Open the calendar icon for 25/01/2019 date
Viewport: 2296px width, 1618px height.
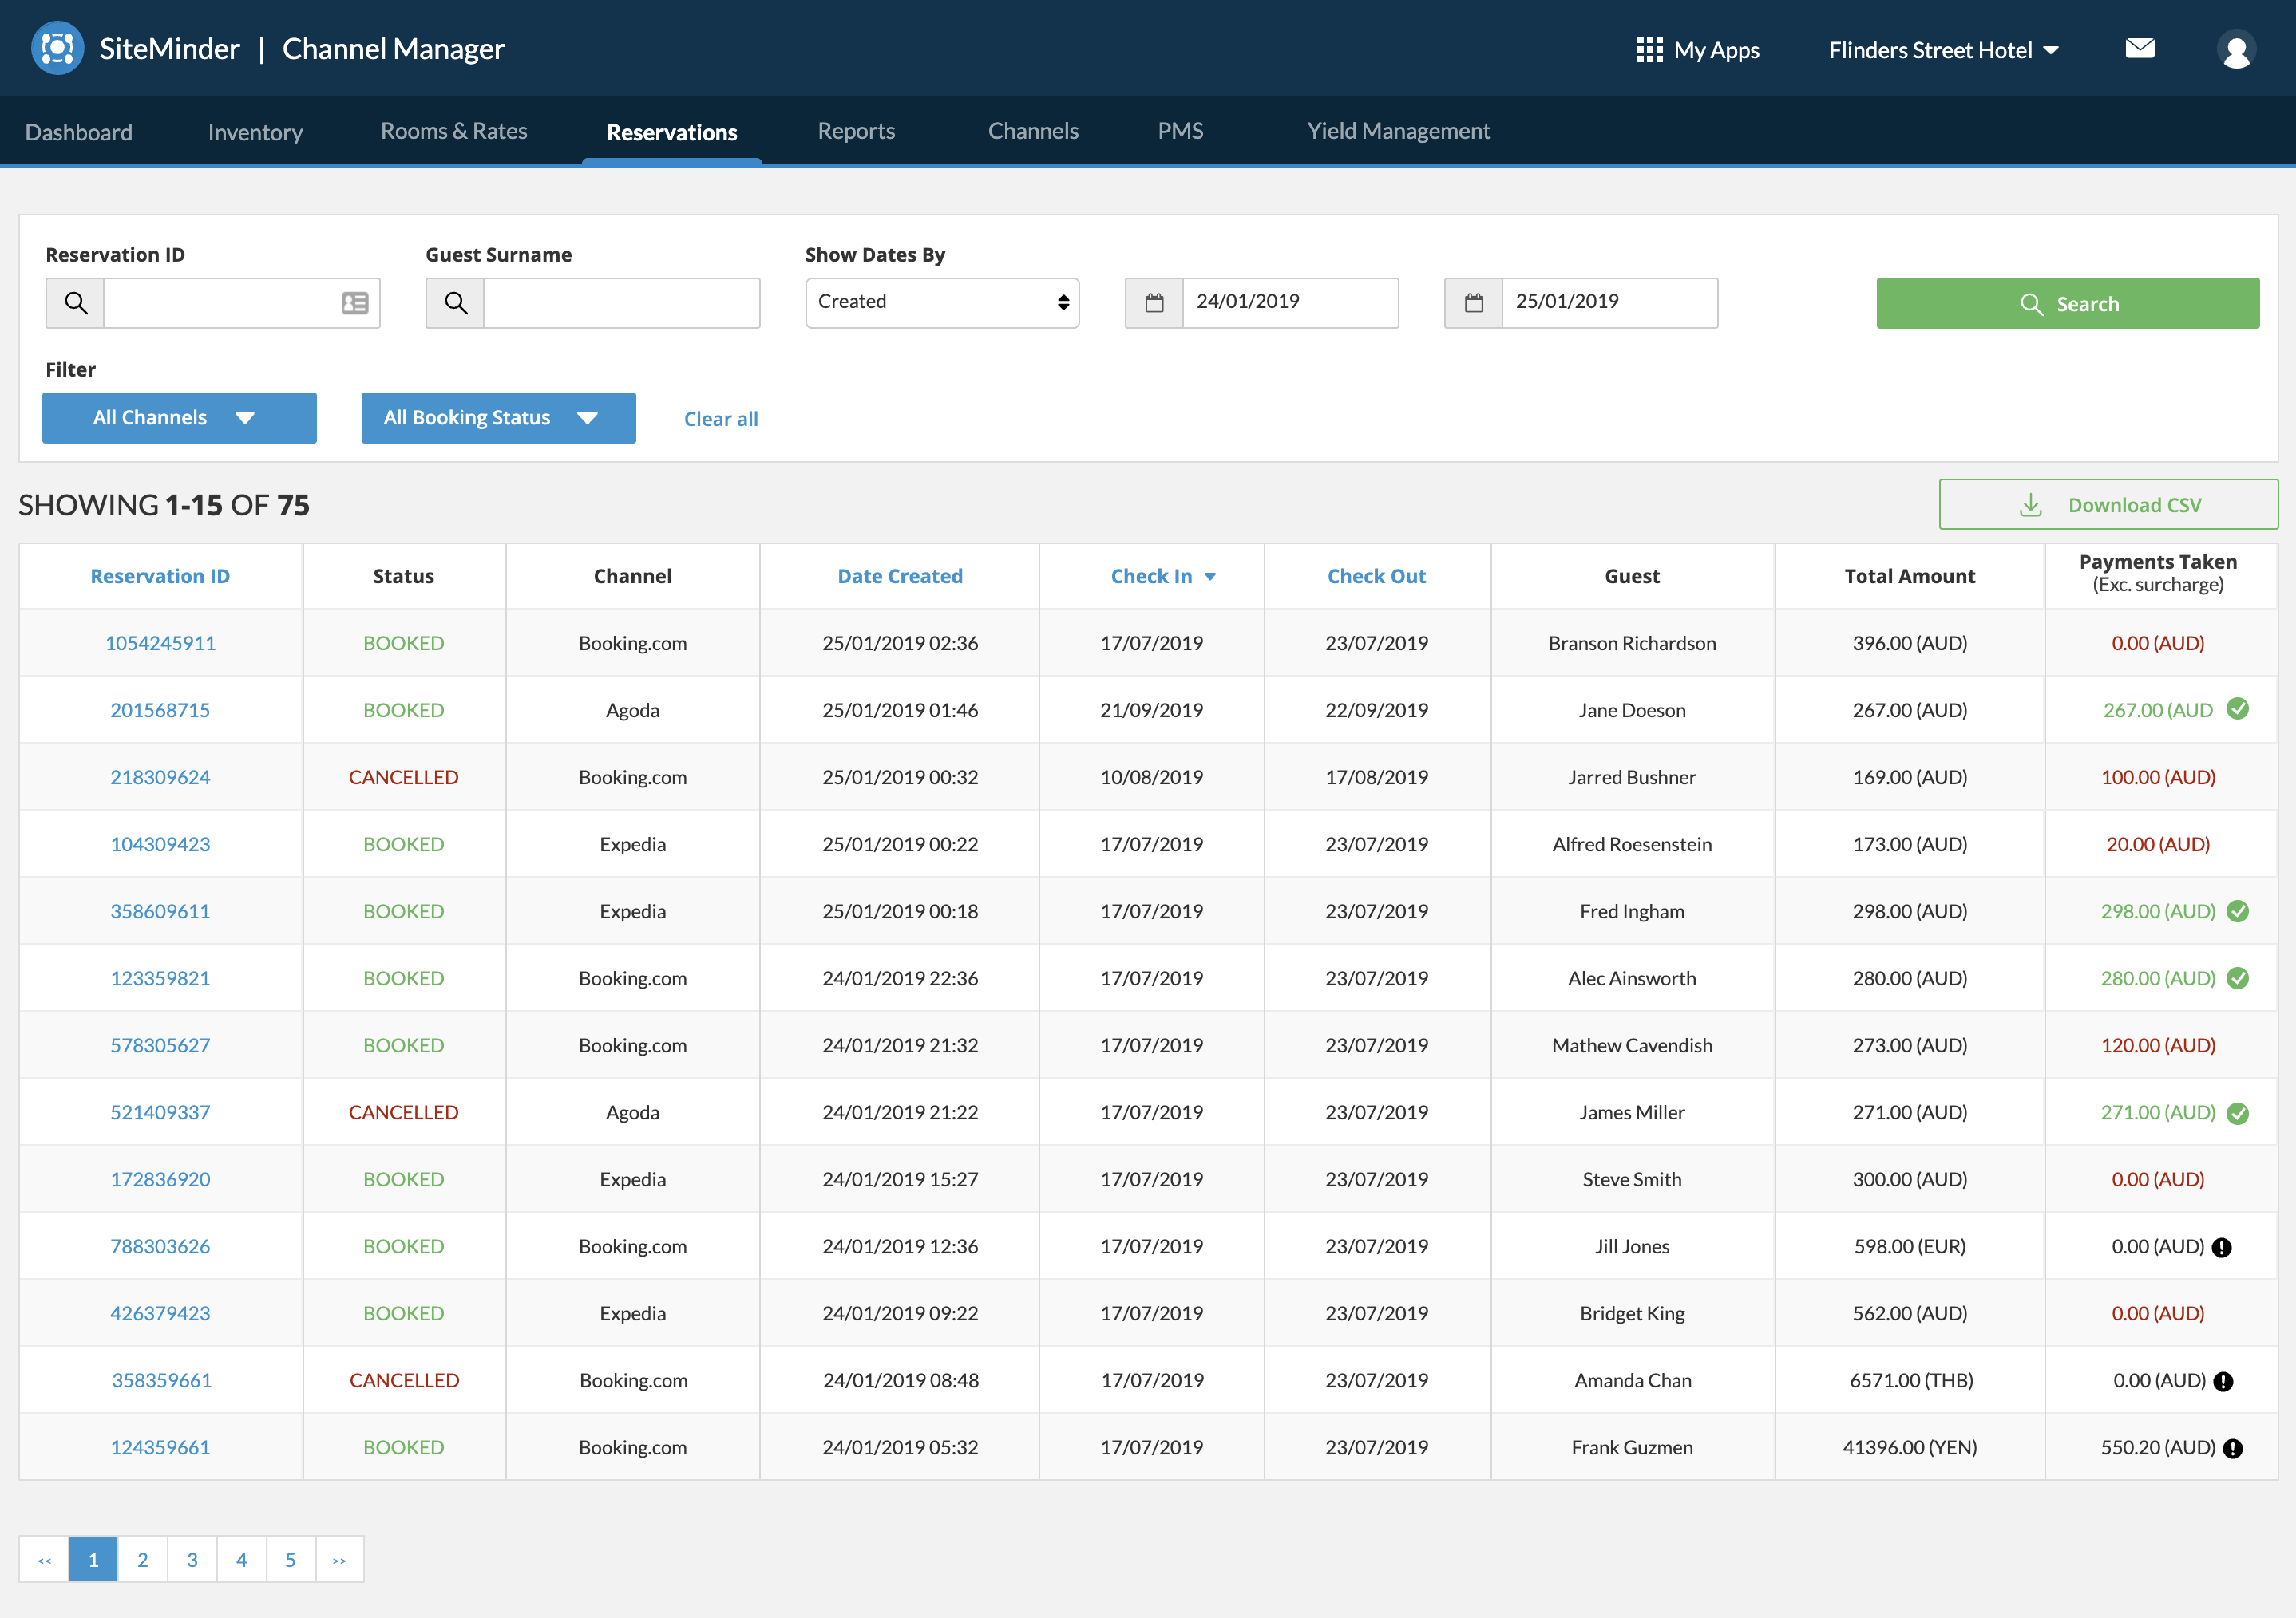pos(1473,303)
